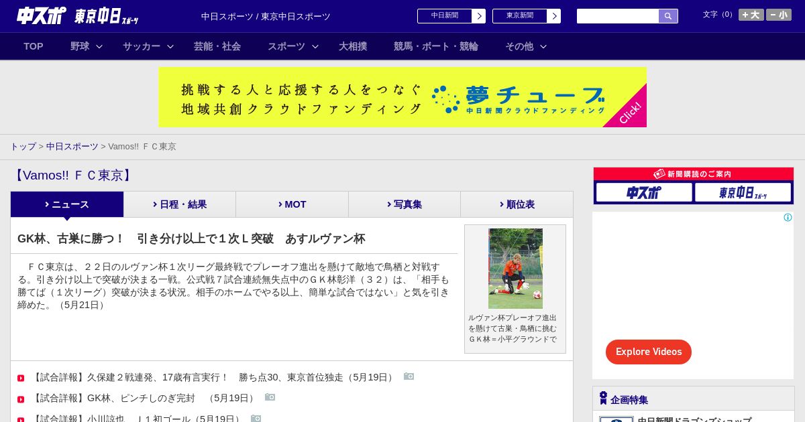
Task: Open the 中日新聞 header link
Action: click(445, 16)
